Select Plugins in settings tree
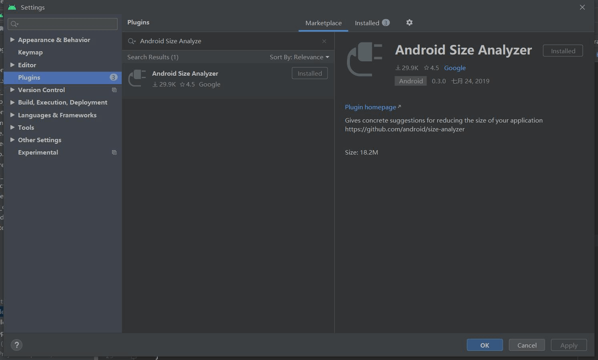598x360 pixels. coord(62,78)
